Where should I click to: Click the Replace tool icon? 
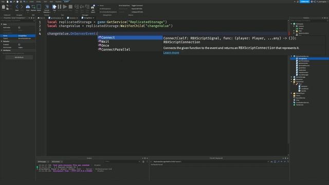33,7
